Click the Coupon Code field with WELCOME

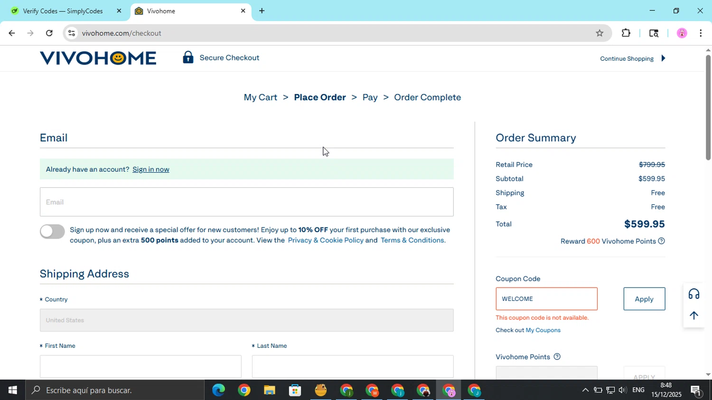pos(546,299)
